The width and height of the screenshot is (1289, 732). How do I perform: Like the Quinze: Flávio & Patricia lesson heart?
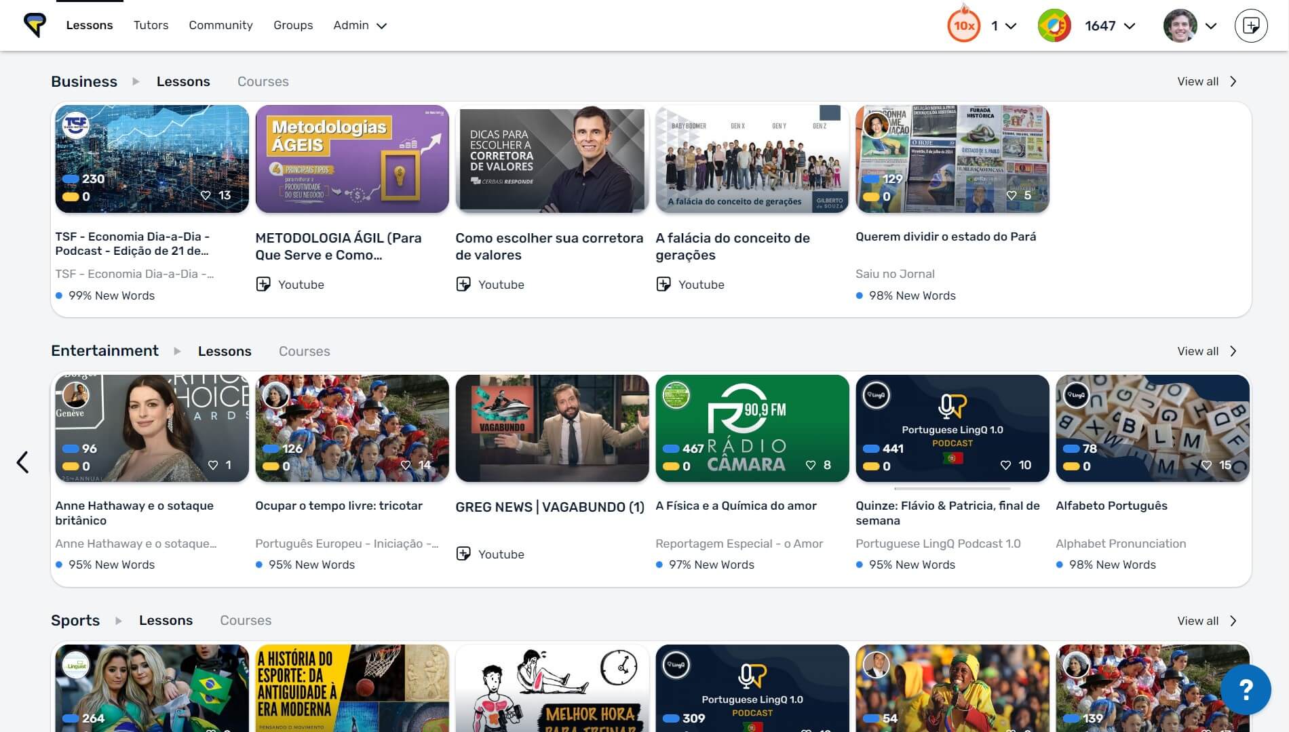1005,465
